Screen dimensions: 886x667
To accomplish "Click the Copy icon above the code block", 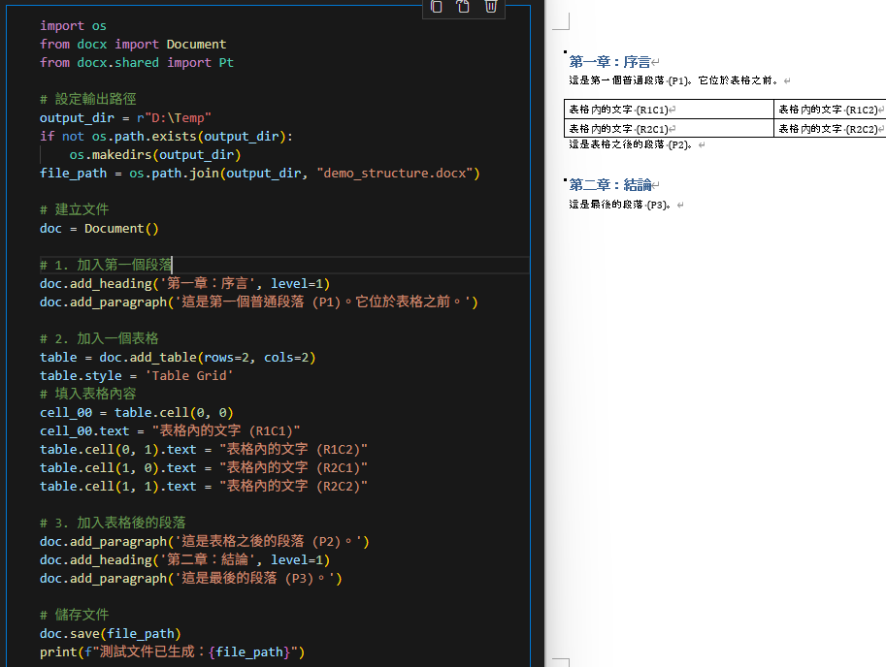I will point(435,8).
